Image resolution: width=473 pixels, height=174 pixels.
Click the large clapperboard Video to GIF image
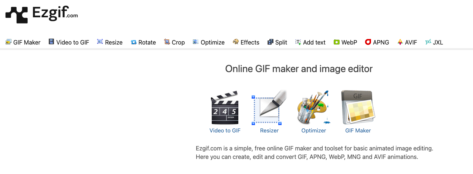225,108
